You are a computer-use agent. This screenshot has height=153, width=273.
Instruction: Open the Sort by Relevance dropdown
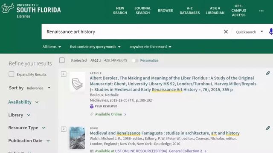tap(39, 88)
